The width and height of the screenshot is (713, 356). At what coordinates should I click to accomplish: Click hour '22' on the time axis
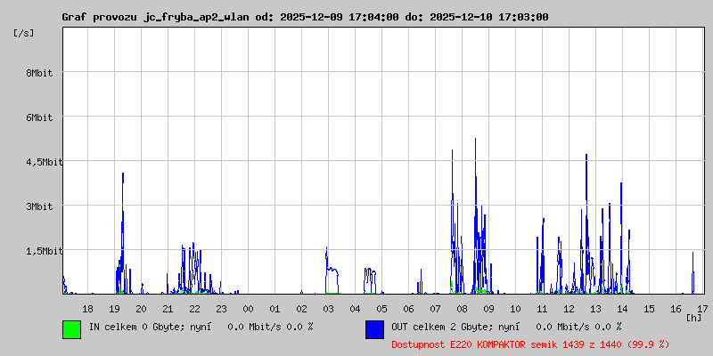pos(194,309)
